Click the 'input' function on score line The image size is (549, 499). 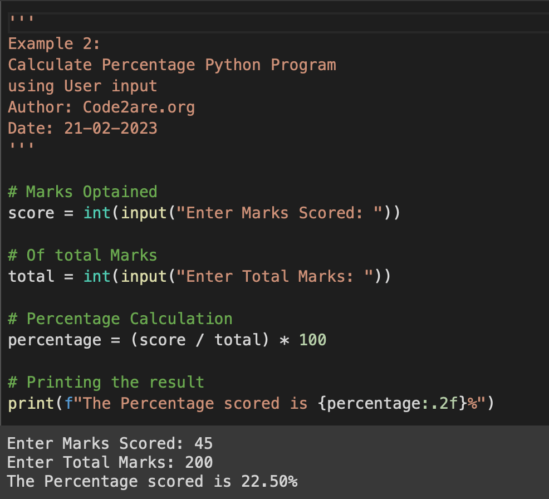(143, 213)
